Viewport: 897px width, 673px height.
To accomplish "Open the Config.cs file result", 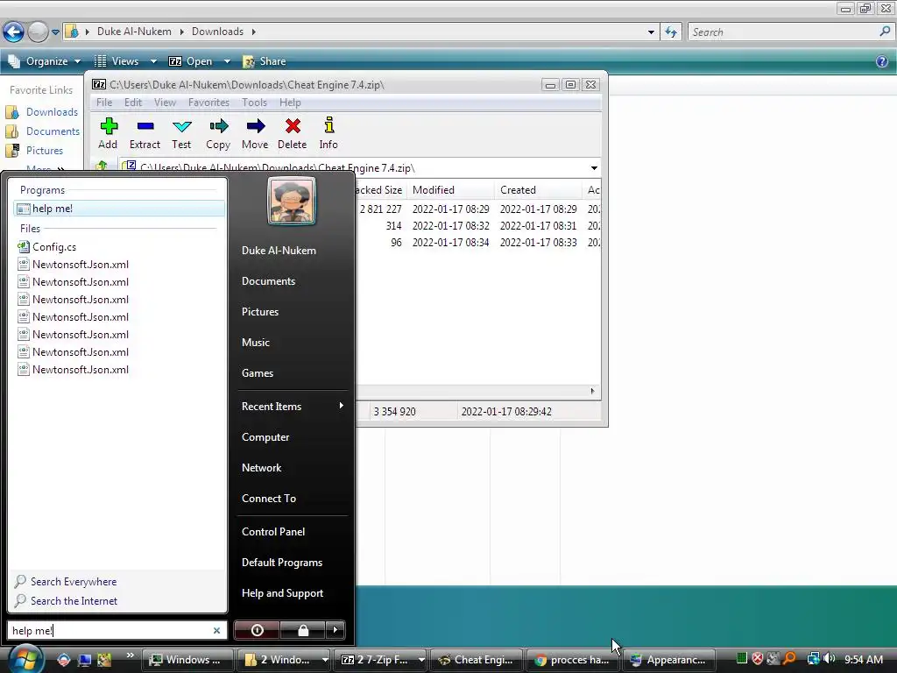I will click(53, 246).
